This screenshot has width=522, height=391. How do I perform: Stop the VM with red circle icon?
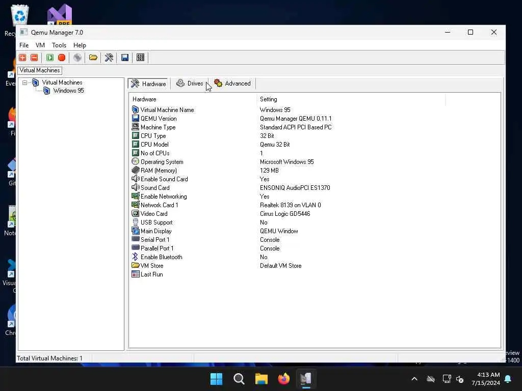point(62,58)
